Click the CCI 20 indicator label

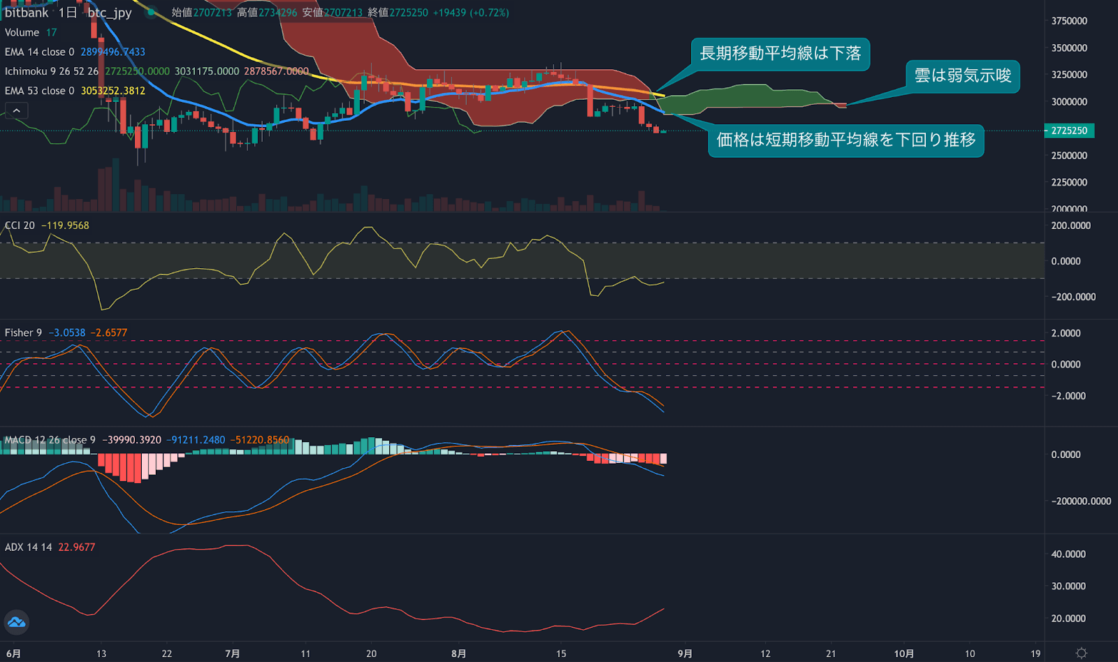(20, 226)
